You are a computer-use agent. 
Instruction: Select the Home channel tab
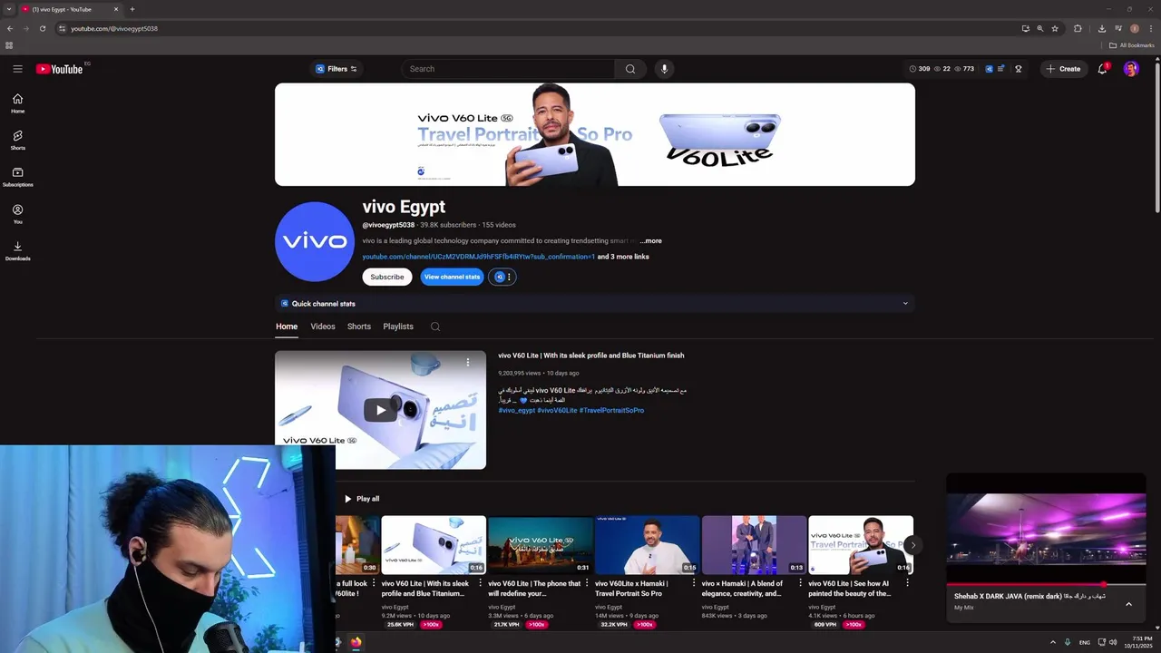pyautogui.click(x=287, y=326)
